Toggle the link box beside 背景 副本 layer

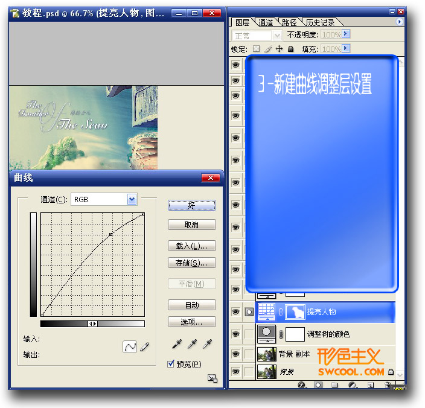click(249, 354)
